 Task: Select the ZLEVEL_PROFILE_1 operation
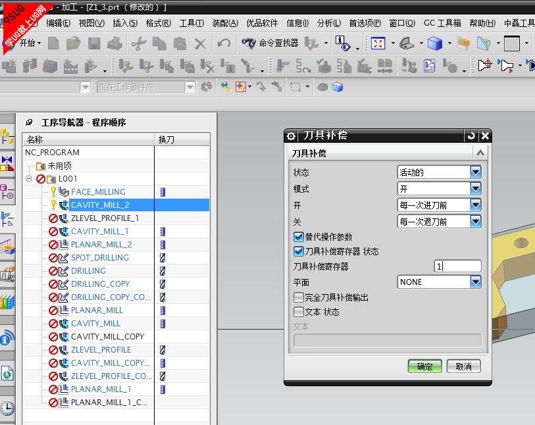105,218
